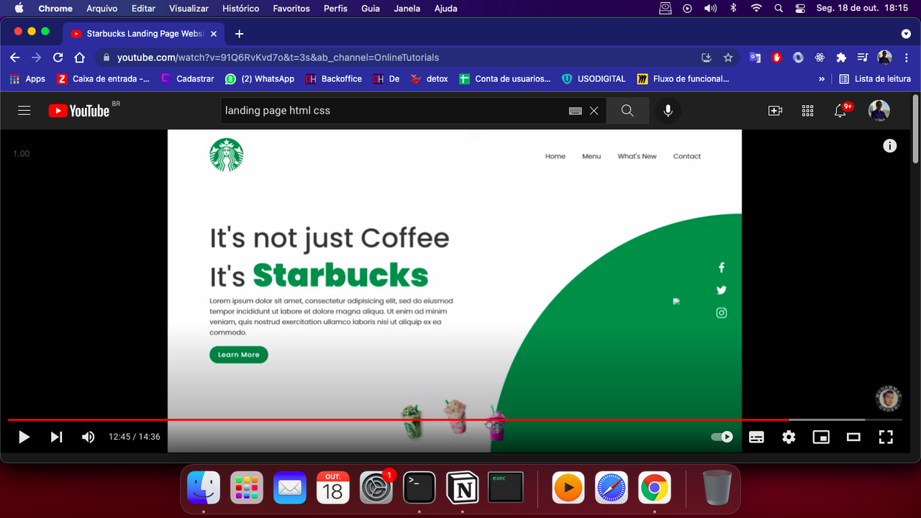
Task: Activate the miniplayer button
Action: point(821,437)
